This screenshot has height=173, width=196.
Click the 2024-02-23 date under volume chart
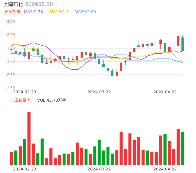point(25,169)
